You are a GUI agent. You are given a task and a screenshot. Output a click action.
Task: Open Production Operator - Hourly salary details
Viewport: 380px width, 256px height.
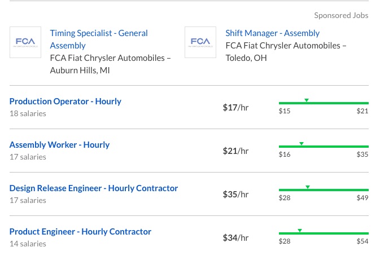pos(65,101)
